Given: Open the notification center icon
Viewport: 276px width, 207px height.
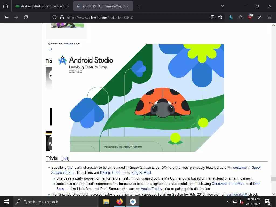Looking at the screenshot, I should point(268,202).
